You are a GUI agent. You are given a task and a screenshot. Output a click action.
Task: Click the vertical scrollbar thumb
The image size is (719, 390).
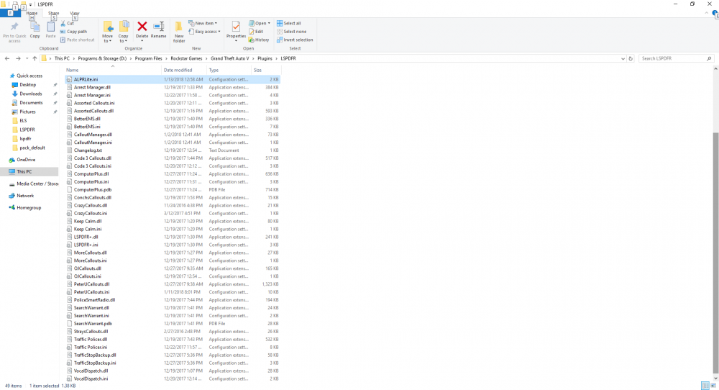click(715, 253)
